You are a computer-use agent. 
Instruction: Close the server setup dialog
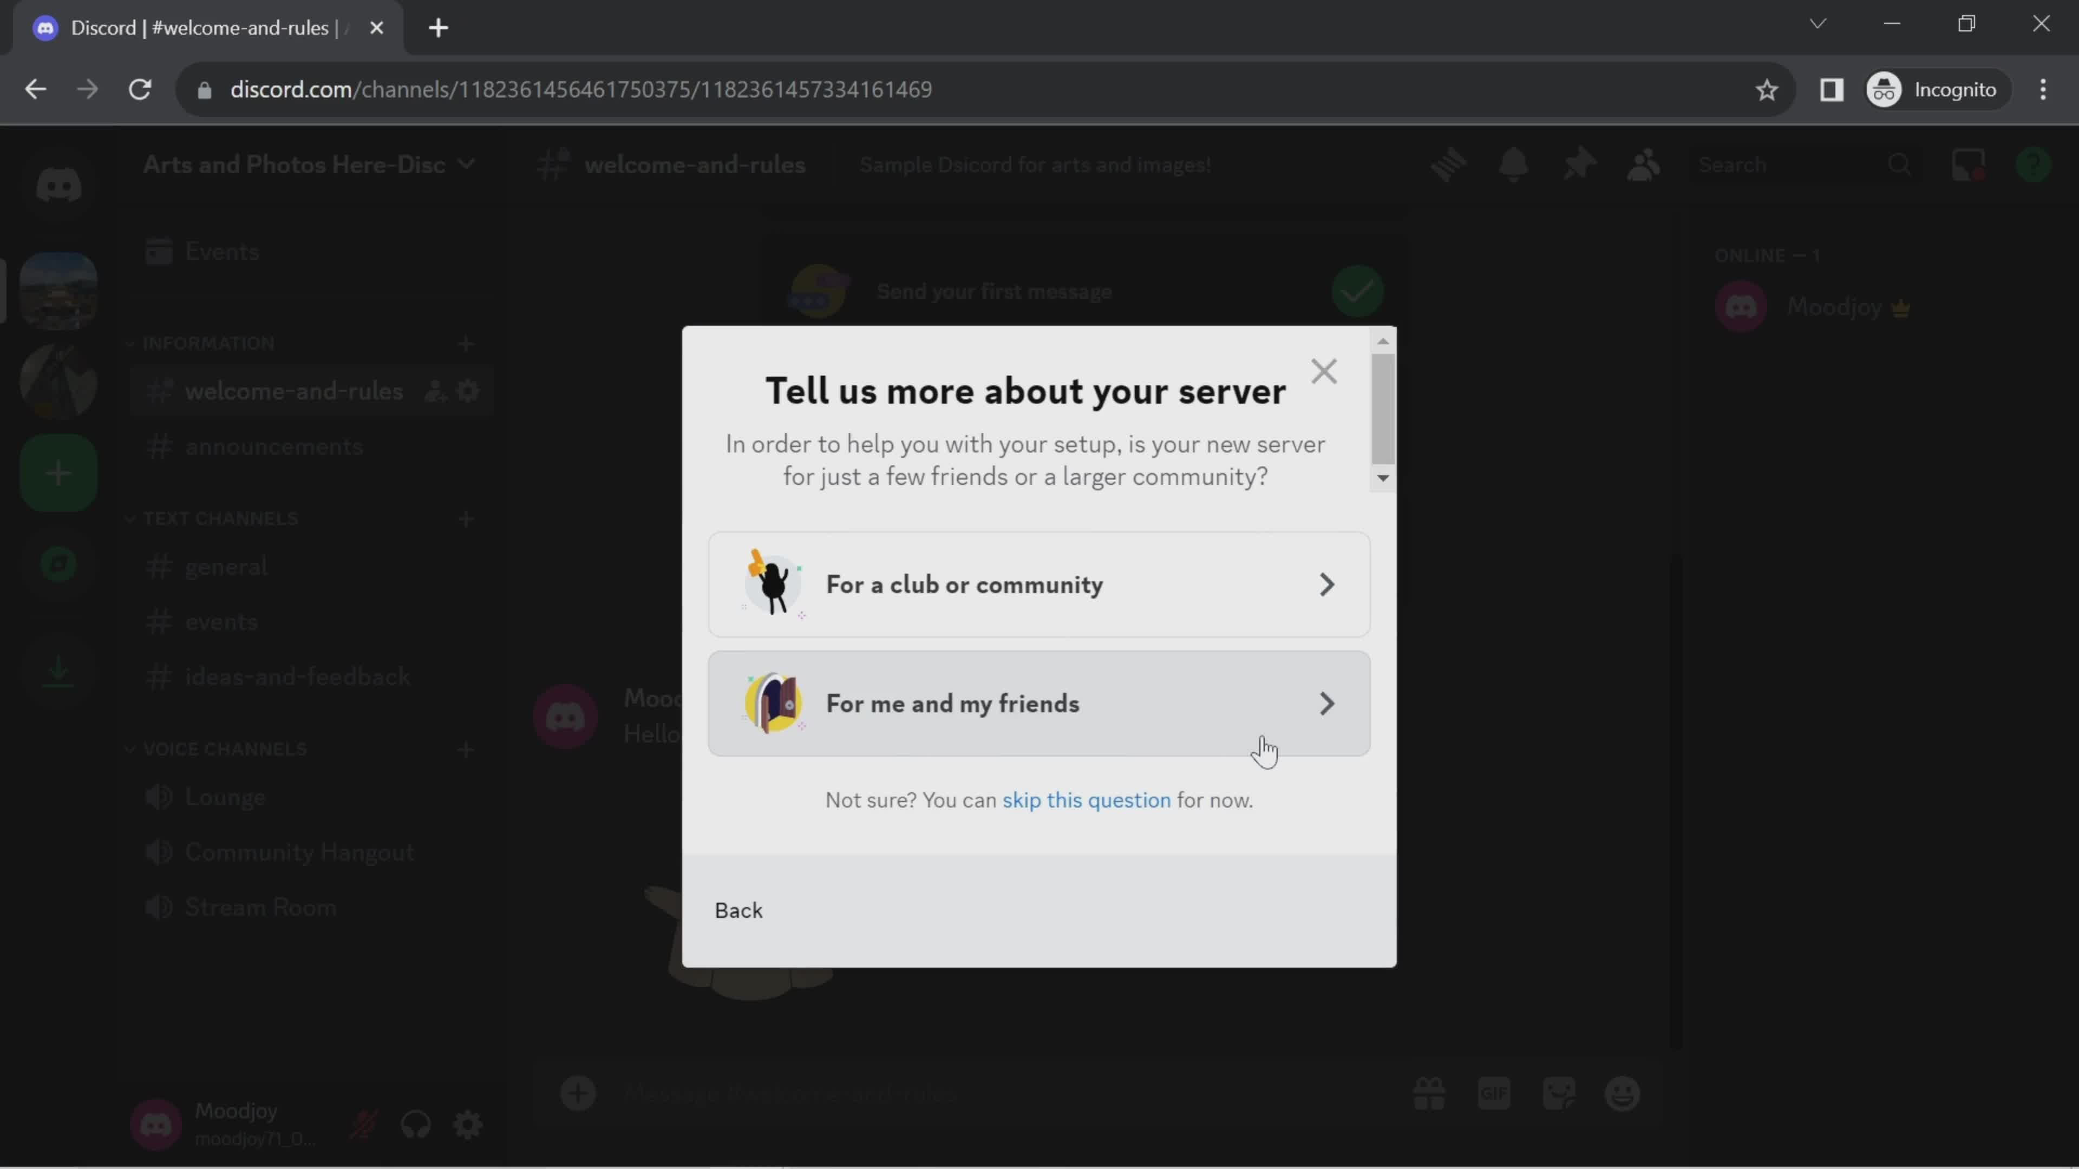pos(1324,372)
